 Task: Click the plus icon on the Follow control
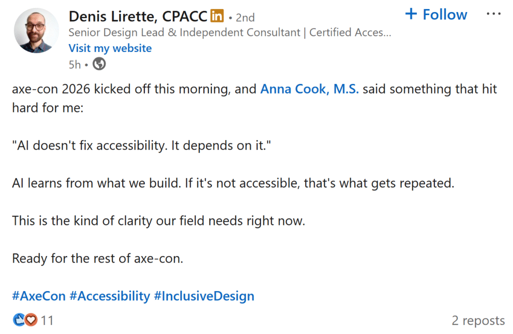(x=412, y=14)
